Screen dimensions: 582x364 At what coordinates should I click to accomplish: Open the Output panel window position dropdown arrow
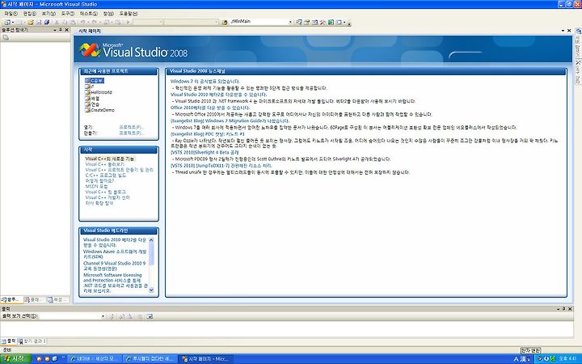coord(558,309)
